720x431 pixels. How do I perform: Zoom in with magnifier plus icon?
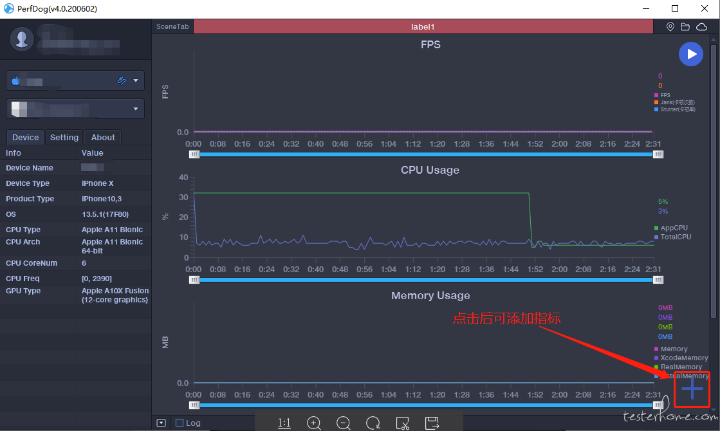pos(314,423)
